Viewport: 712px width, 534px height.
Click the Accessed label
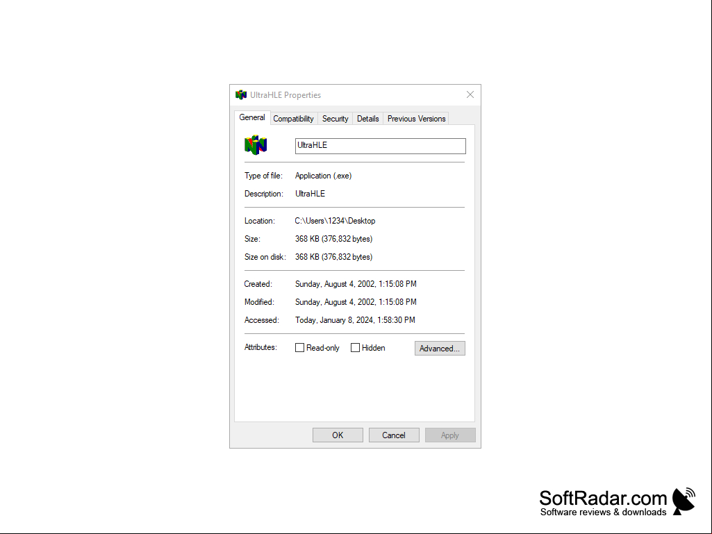click(x=262, y=320)
